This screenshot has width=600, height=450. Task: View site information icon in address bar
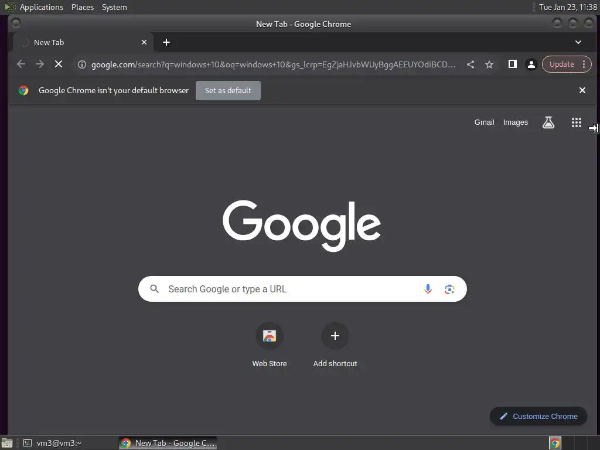(82, 64)
